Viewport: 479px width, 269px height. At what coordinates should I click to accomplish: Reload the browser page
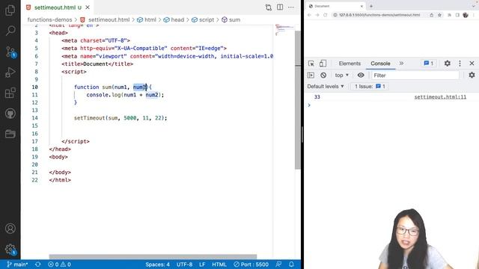click(x=326, y=15)
